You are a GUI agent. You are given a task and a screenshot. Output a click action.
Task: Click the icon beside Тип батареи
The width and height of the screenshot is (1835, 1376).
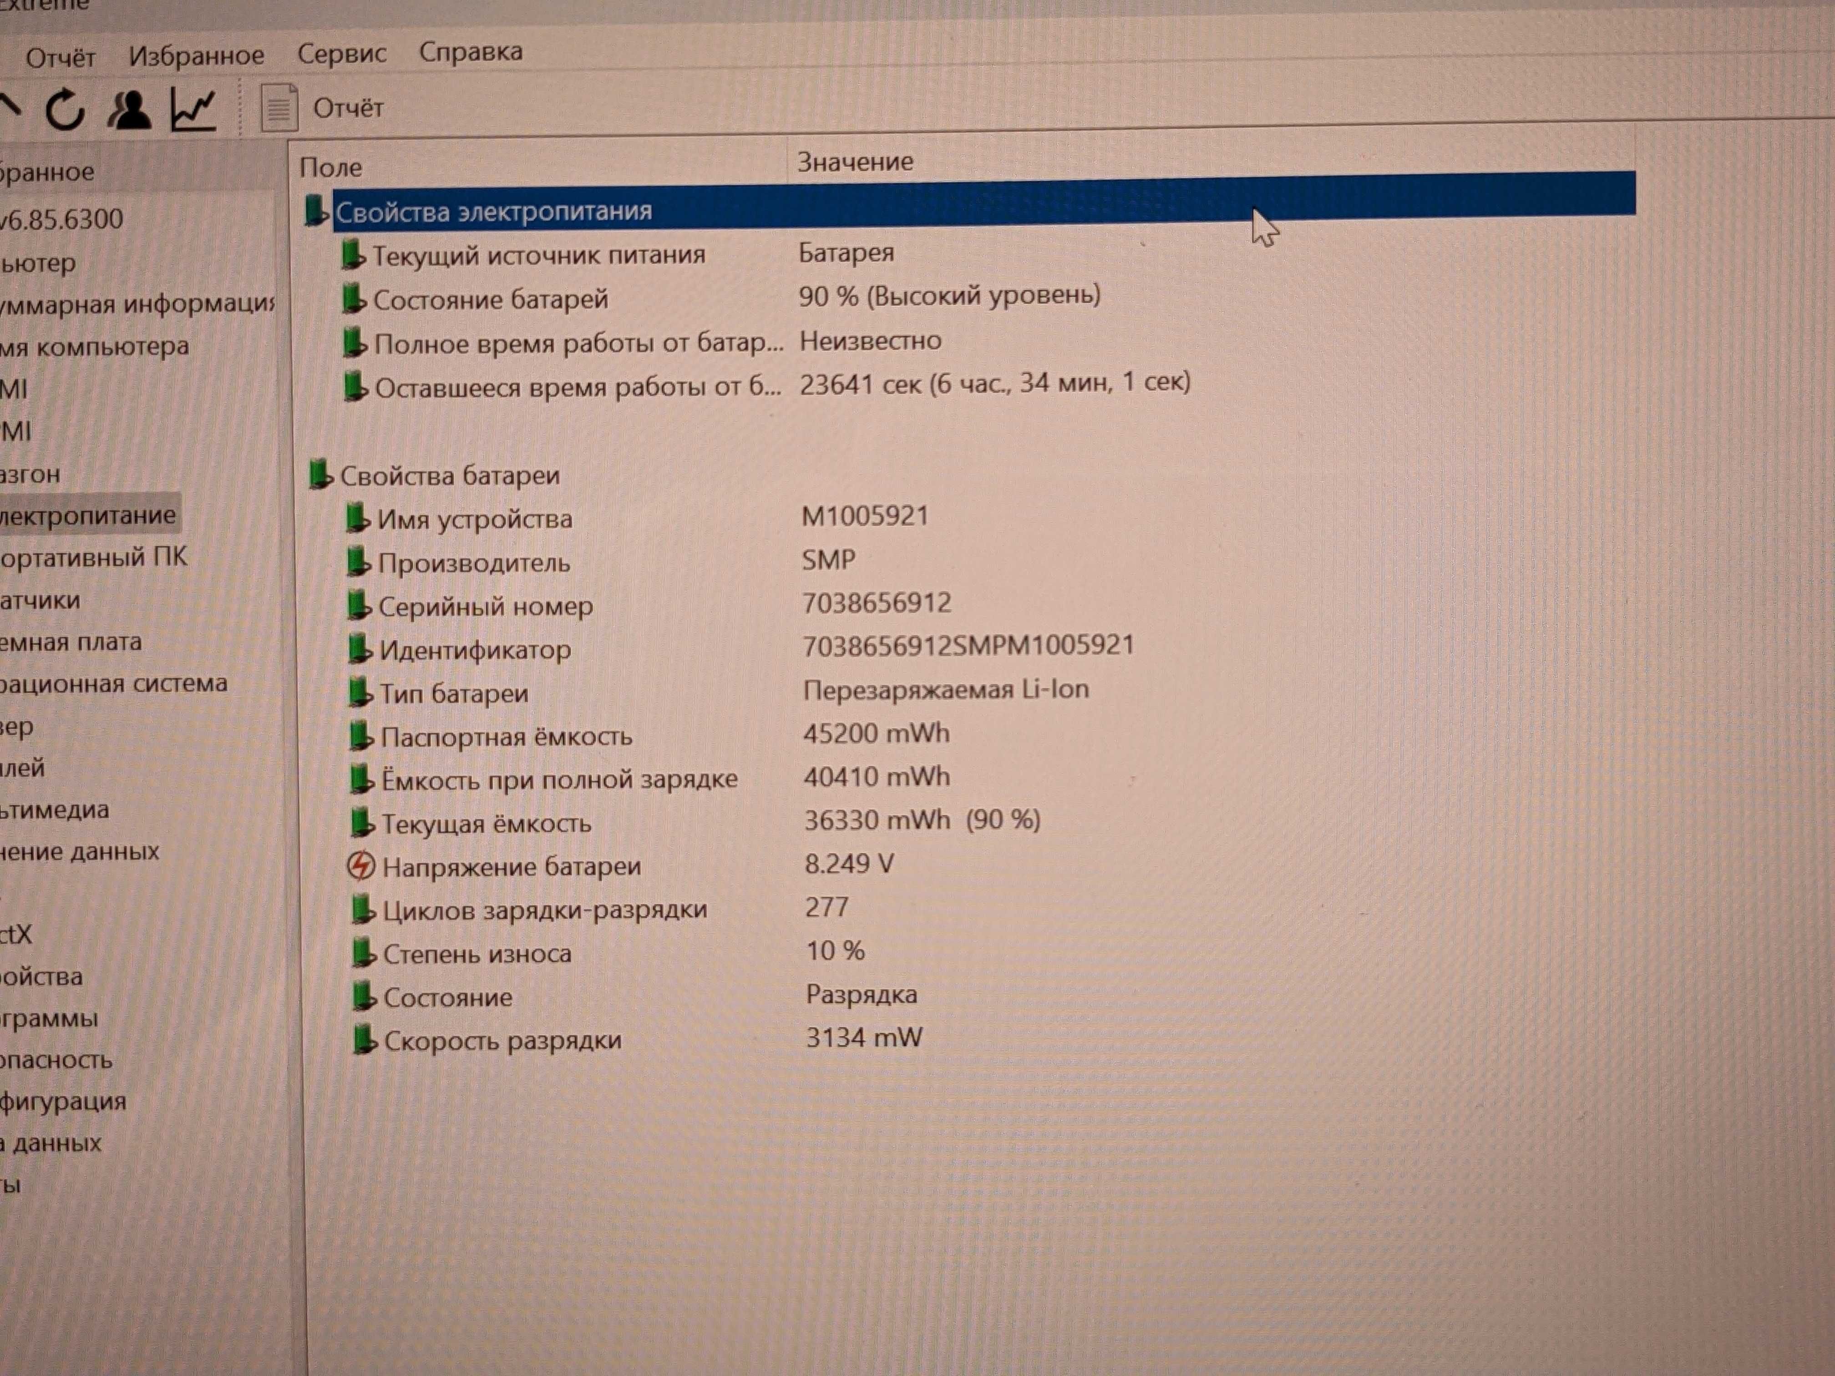tap(361, 693)
